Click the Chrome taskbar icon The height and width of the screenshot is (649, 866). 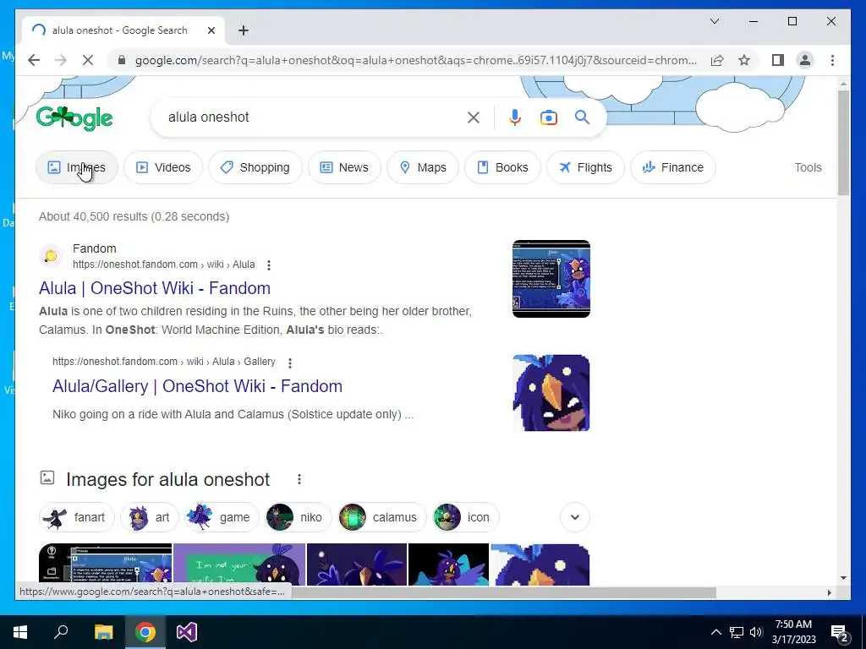[x=145, y=632]
